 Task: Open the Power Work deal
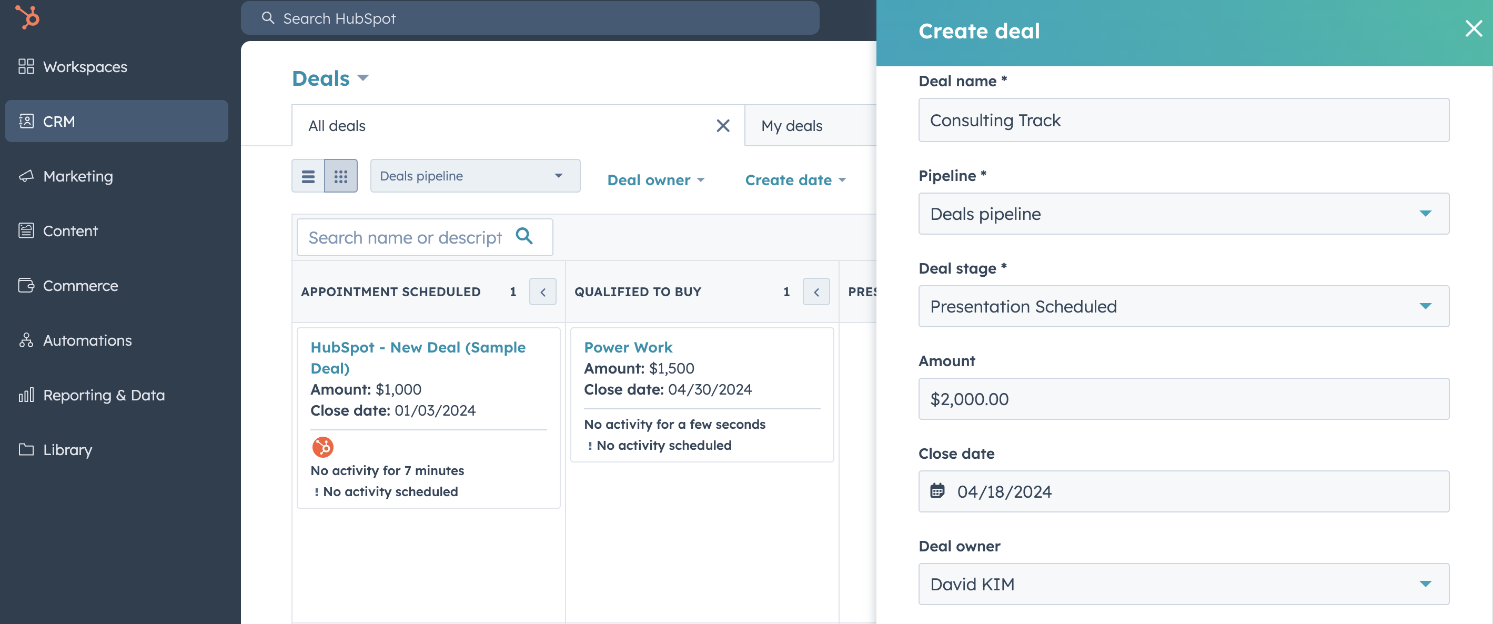click(x=628, y=347)
